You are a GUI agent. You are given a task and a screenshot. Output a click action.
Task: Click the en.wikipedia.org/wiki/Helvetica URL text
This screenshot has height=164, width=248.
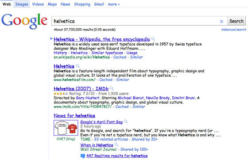coord(81,57)
